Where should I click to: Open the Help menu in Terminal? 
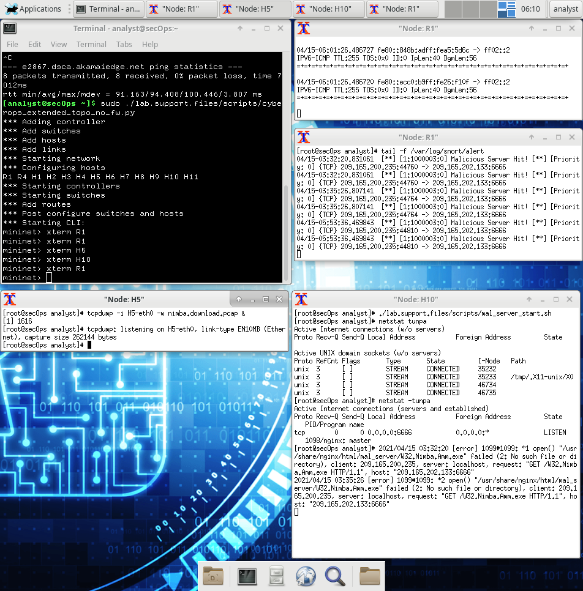point(150,45)
